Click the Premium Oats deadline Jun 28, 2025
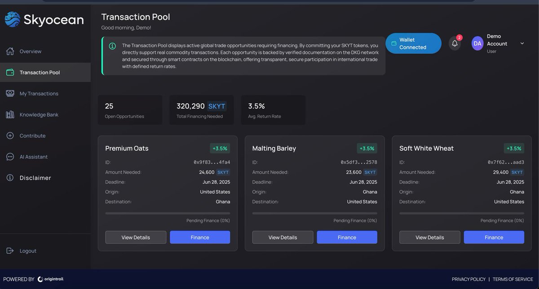This screenshot has width=539, height=289. (216, 182)
